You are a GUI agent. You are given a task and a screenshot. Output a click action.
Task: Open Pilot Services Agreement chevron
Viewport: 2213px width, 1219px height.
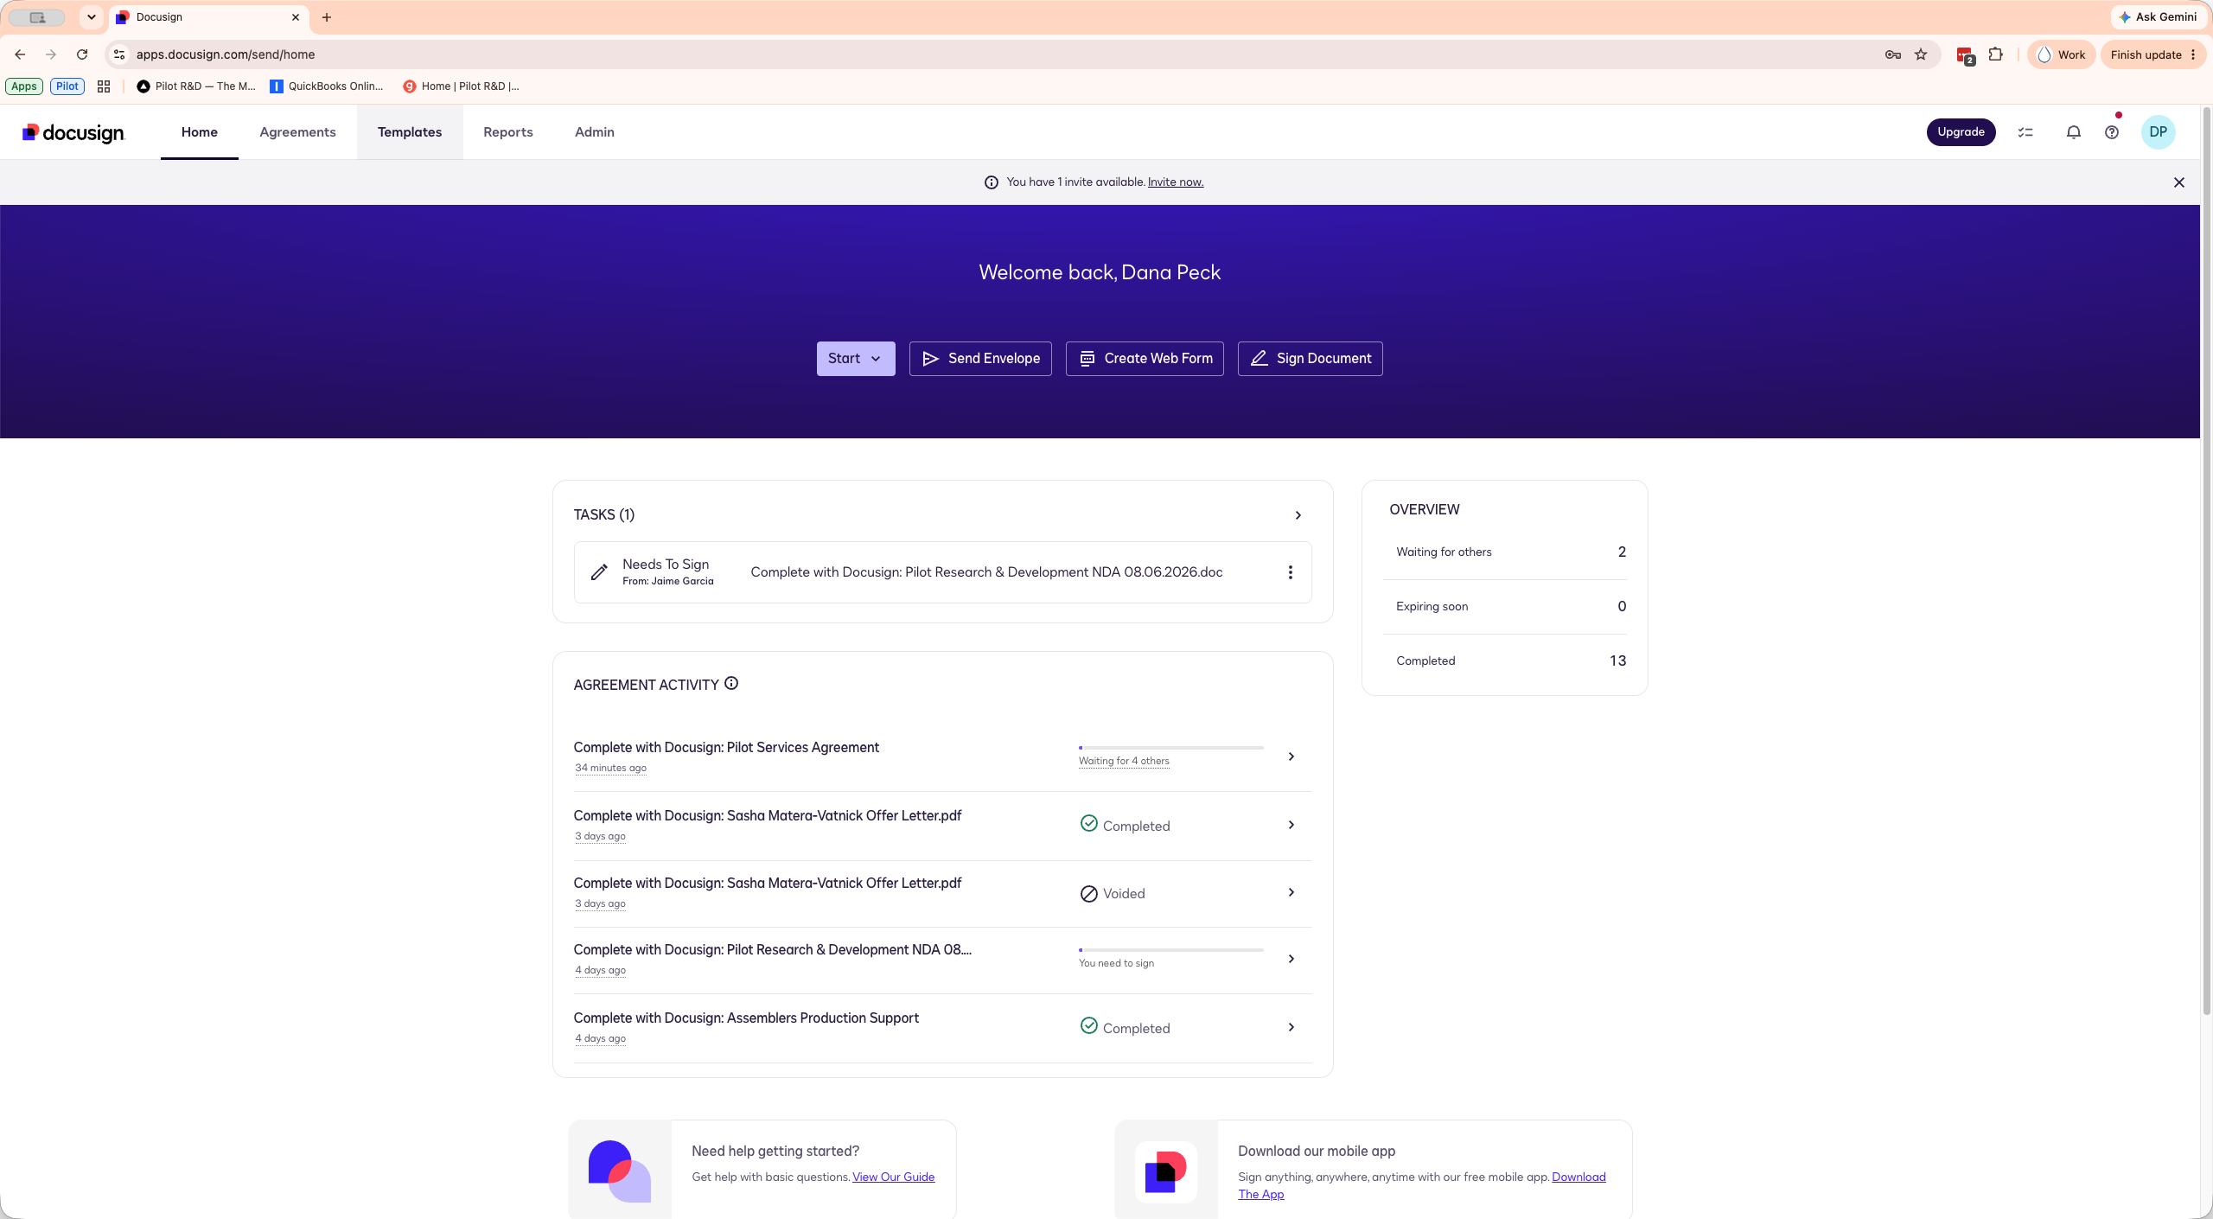[x=1291, y=756]
